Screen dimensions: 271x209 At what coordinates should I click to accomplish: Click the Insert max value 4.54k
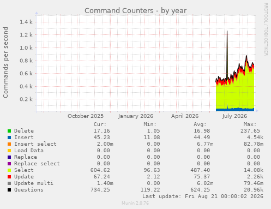pyautogui.click(x=255, y=138)
